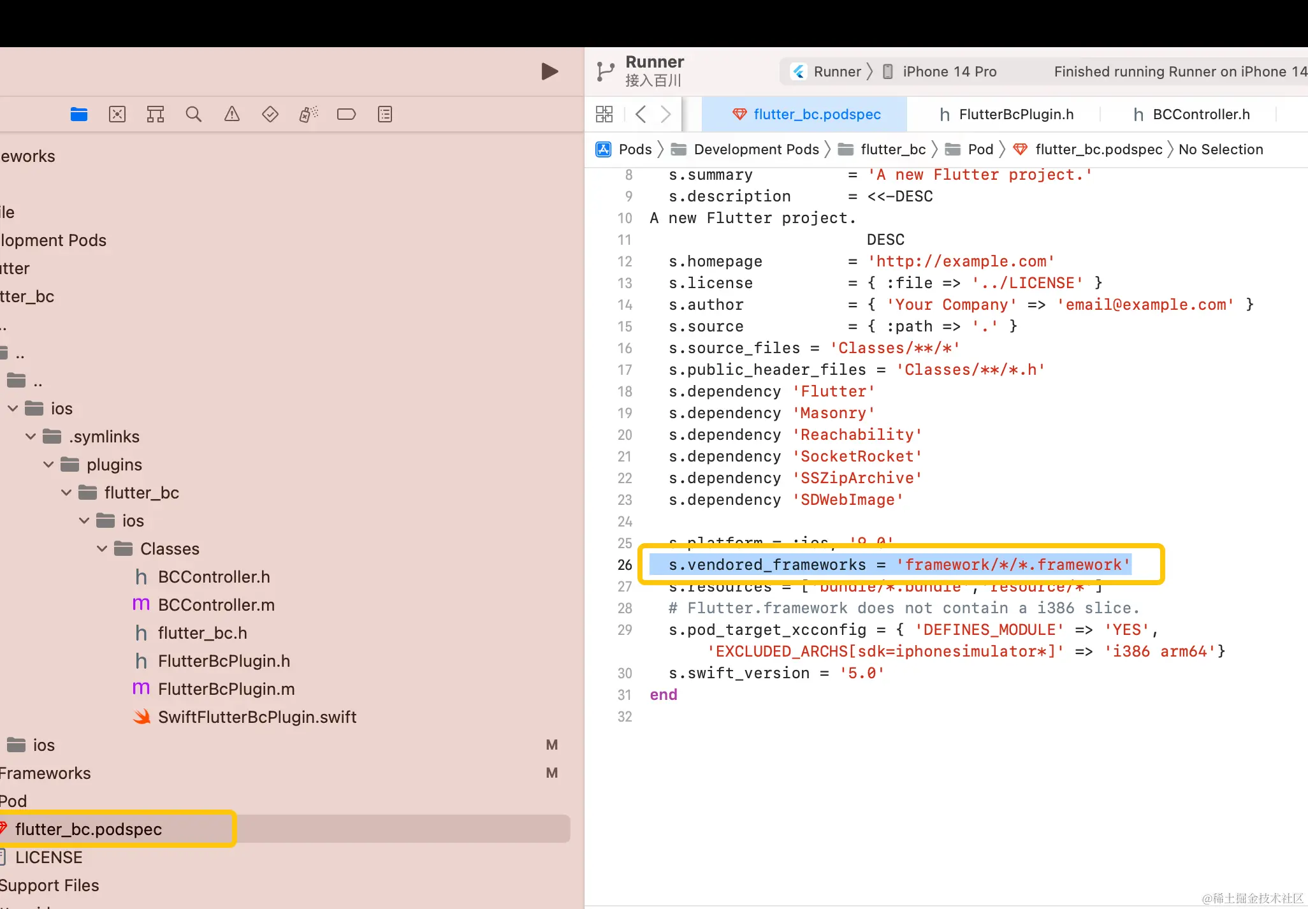Open the Source Control navigator
Image resolution: width=1308 pixels, height=909 pixels.
click(x=117, y=114)
